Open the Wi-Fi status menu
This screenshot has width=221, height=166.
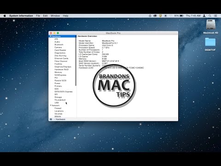pos(171,16)
